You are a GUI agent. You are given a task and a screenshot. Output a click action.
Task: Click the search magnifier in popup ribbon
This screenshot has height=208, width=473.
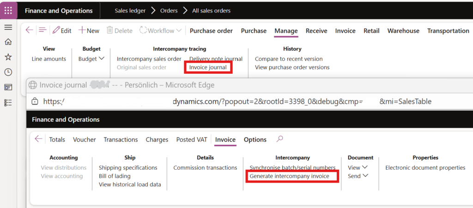pyautogui.click(x=279, y=139)
